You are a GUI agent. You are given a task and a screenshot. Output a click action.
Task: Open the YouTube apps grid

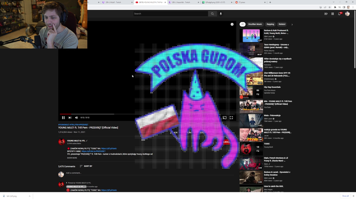(333, 14)
